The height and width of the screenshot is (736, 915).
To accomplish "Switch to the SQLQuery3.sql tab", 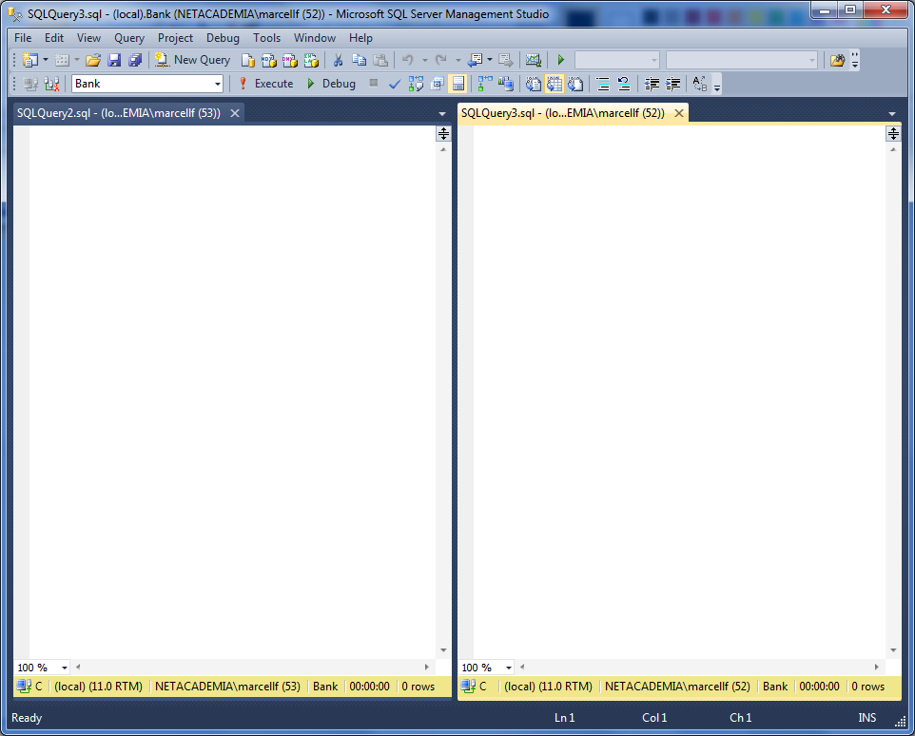I will (562, 113).
